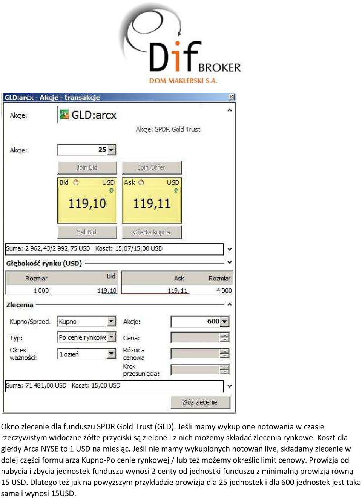Image resolution: width=362 pixels, height=498 pixels.
Task: Click the Krok przesunięcia input field
Action: (x=195, y=370)
